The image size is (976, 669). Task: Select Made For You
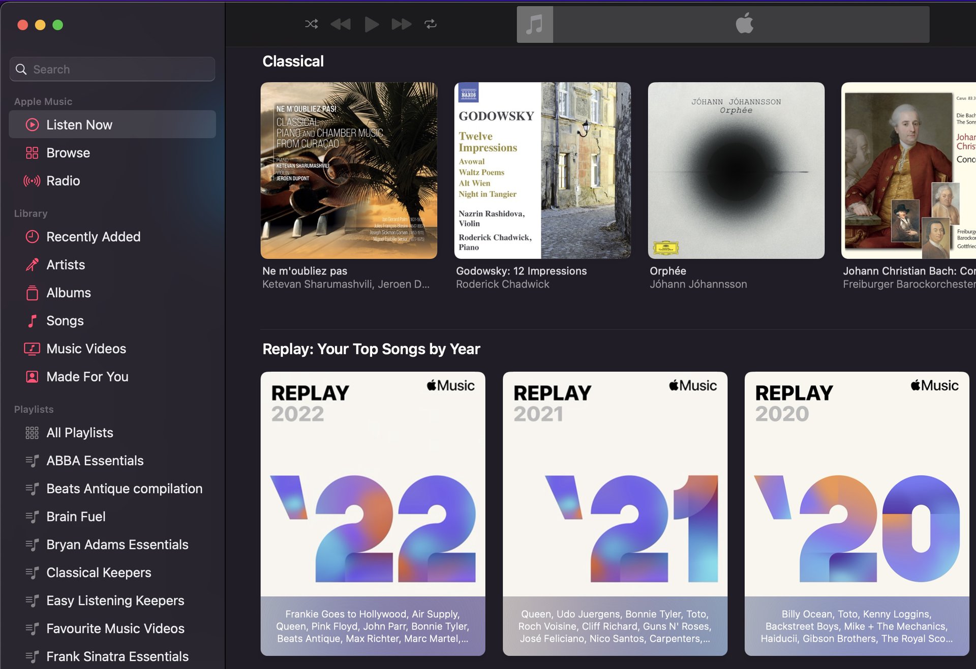(87, 376)
